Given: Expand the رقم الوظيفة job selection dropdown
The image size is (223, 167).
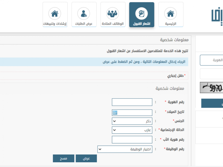Looking at the screenshot, I should pos(125,149).
